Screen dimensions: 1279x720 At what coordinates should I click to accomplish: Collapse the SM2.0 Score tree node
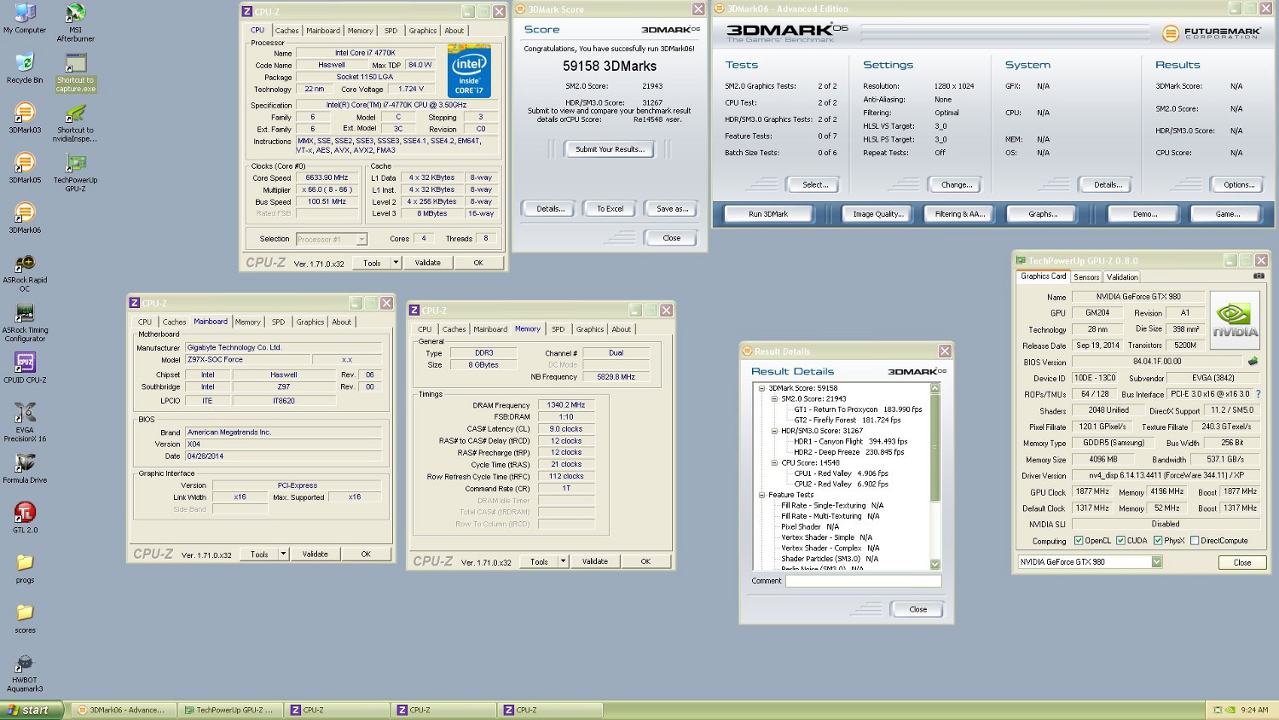[775, 398]
